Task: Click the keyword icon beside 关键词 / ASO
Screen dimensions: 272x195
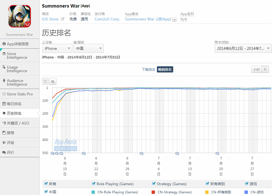Action: [4, 123]
